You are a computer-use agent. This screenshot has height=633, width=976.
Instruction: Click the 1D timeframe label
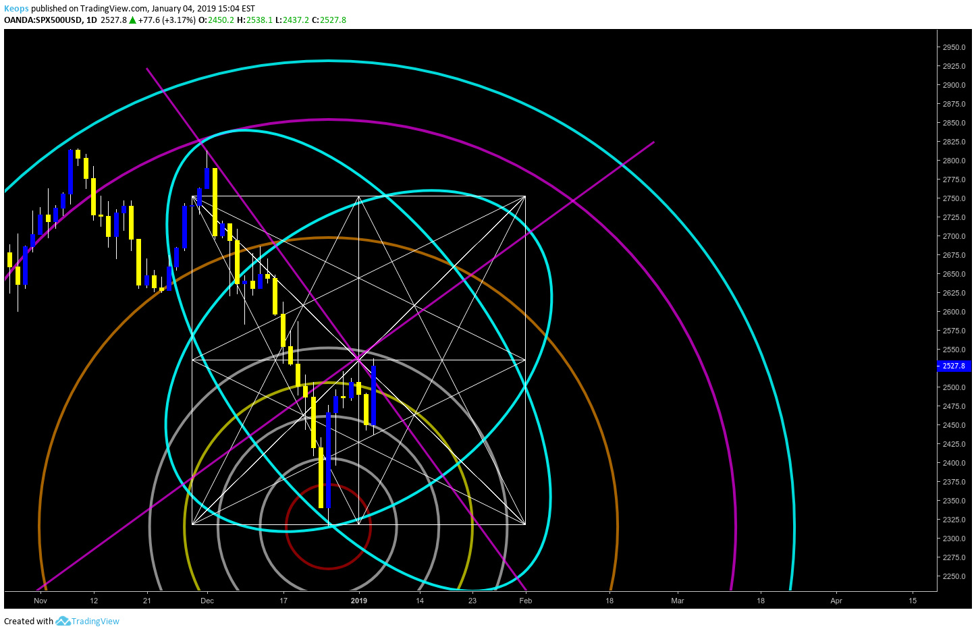coord(92,20)
